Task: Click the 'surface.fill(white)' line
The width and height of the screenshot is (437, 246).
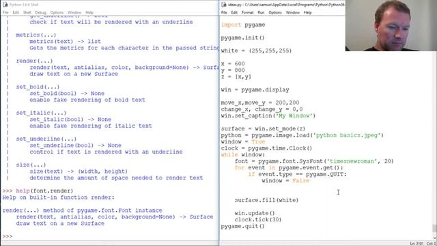Action: [x=267, y=200]
